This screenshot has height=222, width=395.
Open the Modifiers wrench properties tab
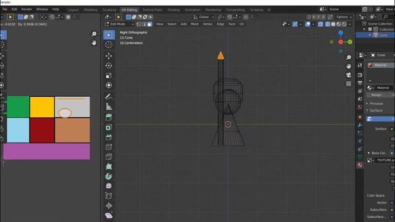[360, 125]
